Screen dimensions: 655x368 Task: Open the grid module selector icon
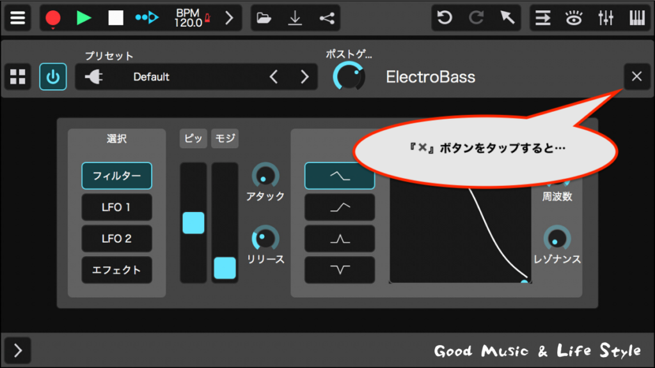point(17,77)
